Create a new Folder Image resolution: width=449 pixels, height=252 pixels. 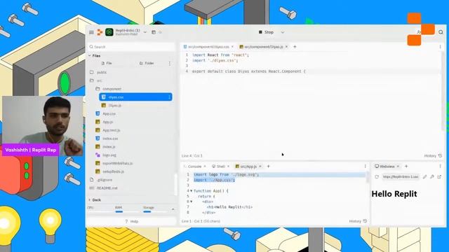pos(147,63)
